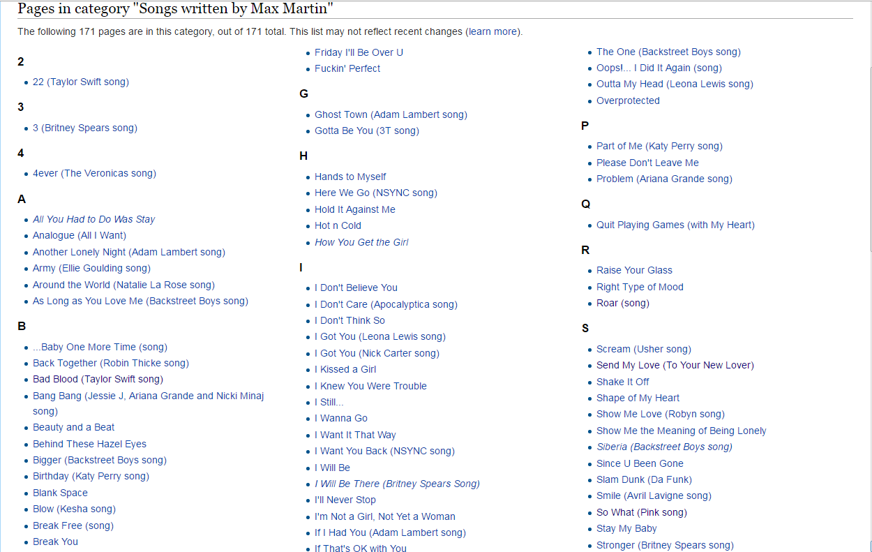872x552 pixels.
Task: Open I Will Be There (Britney Spears Song)
Action: (397, 484)
